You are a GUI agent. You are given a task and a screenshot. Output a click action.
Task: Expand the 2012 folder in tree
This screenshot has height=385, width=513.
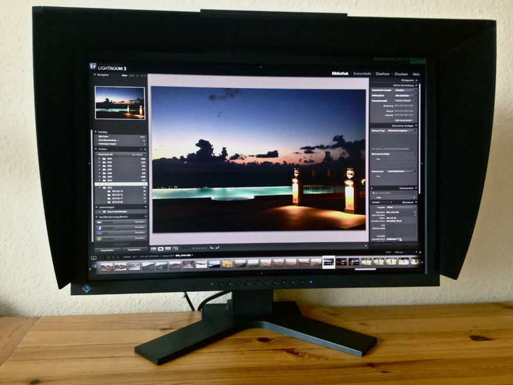point(100,187)
